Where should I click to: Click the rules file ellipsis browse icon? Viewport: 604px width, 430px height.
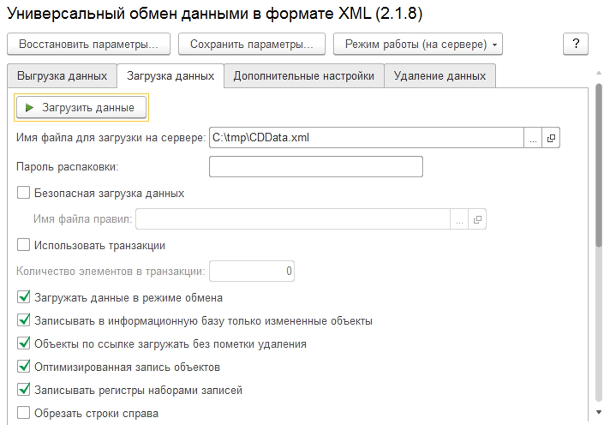tap(459, 220)
